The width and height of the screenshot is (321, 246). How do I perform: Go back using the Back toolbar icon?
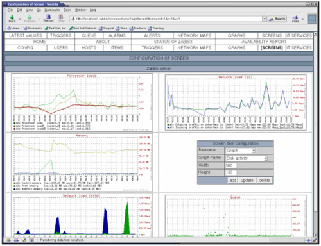click(12, 19)
